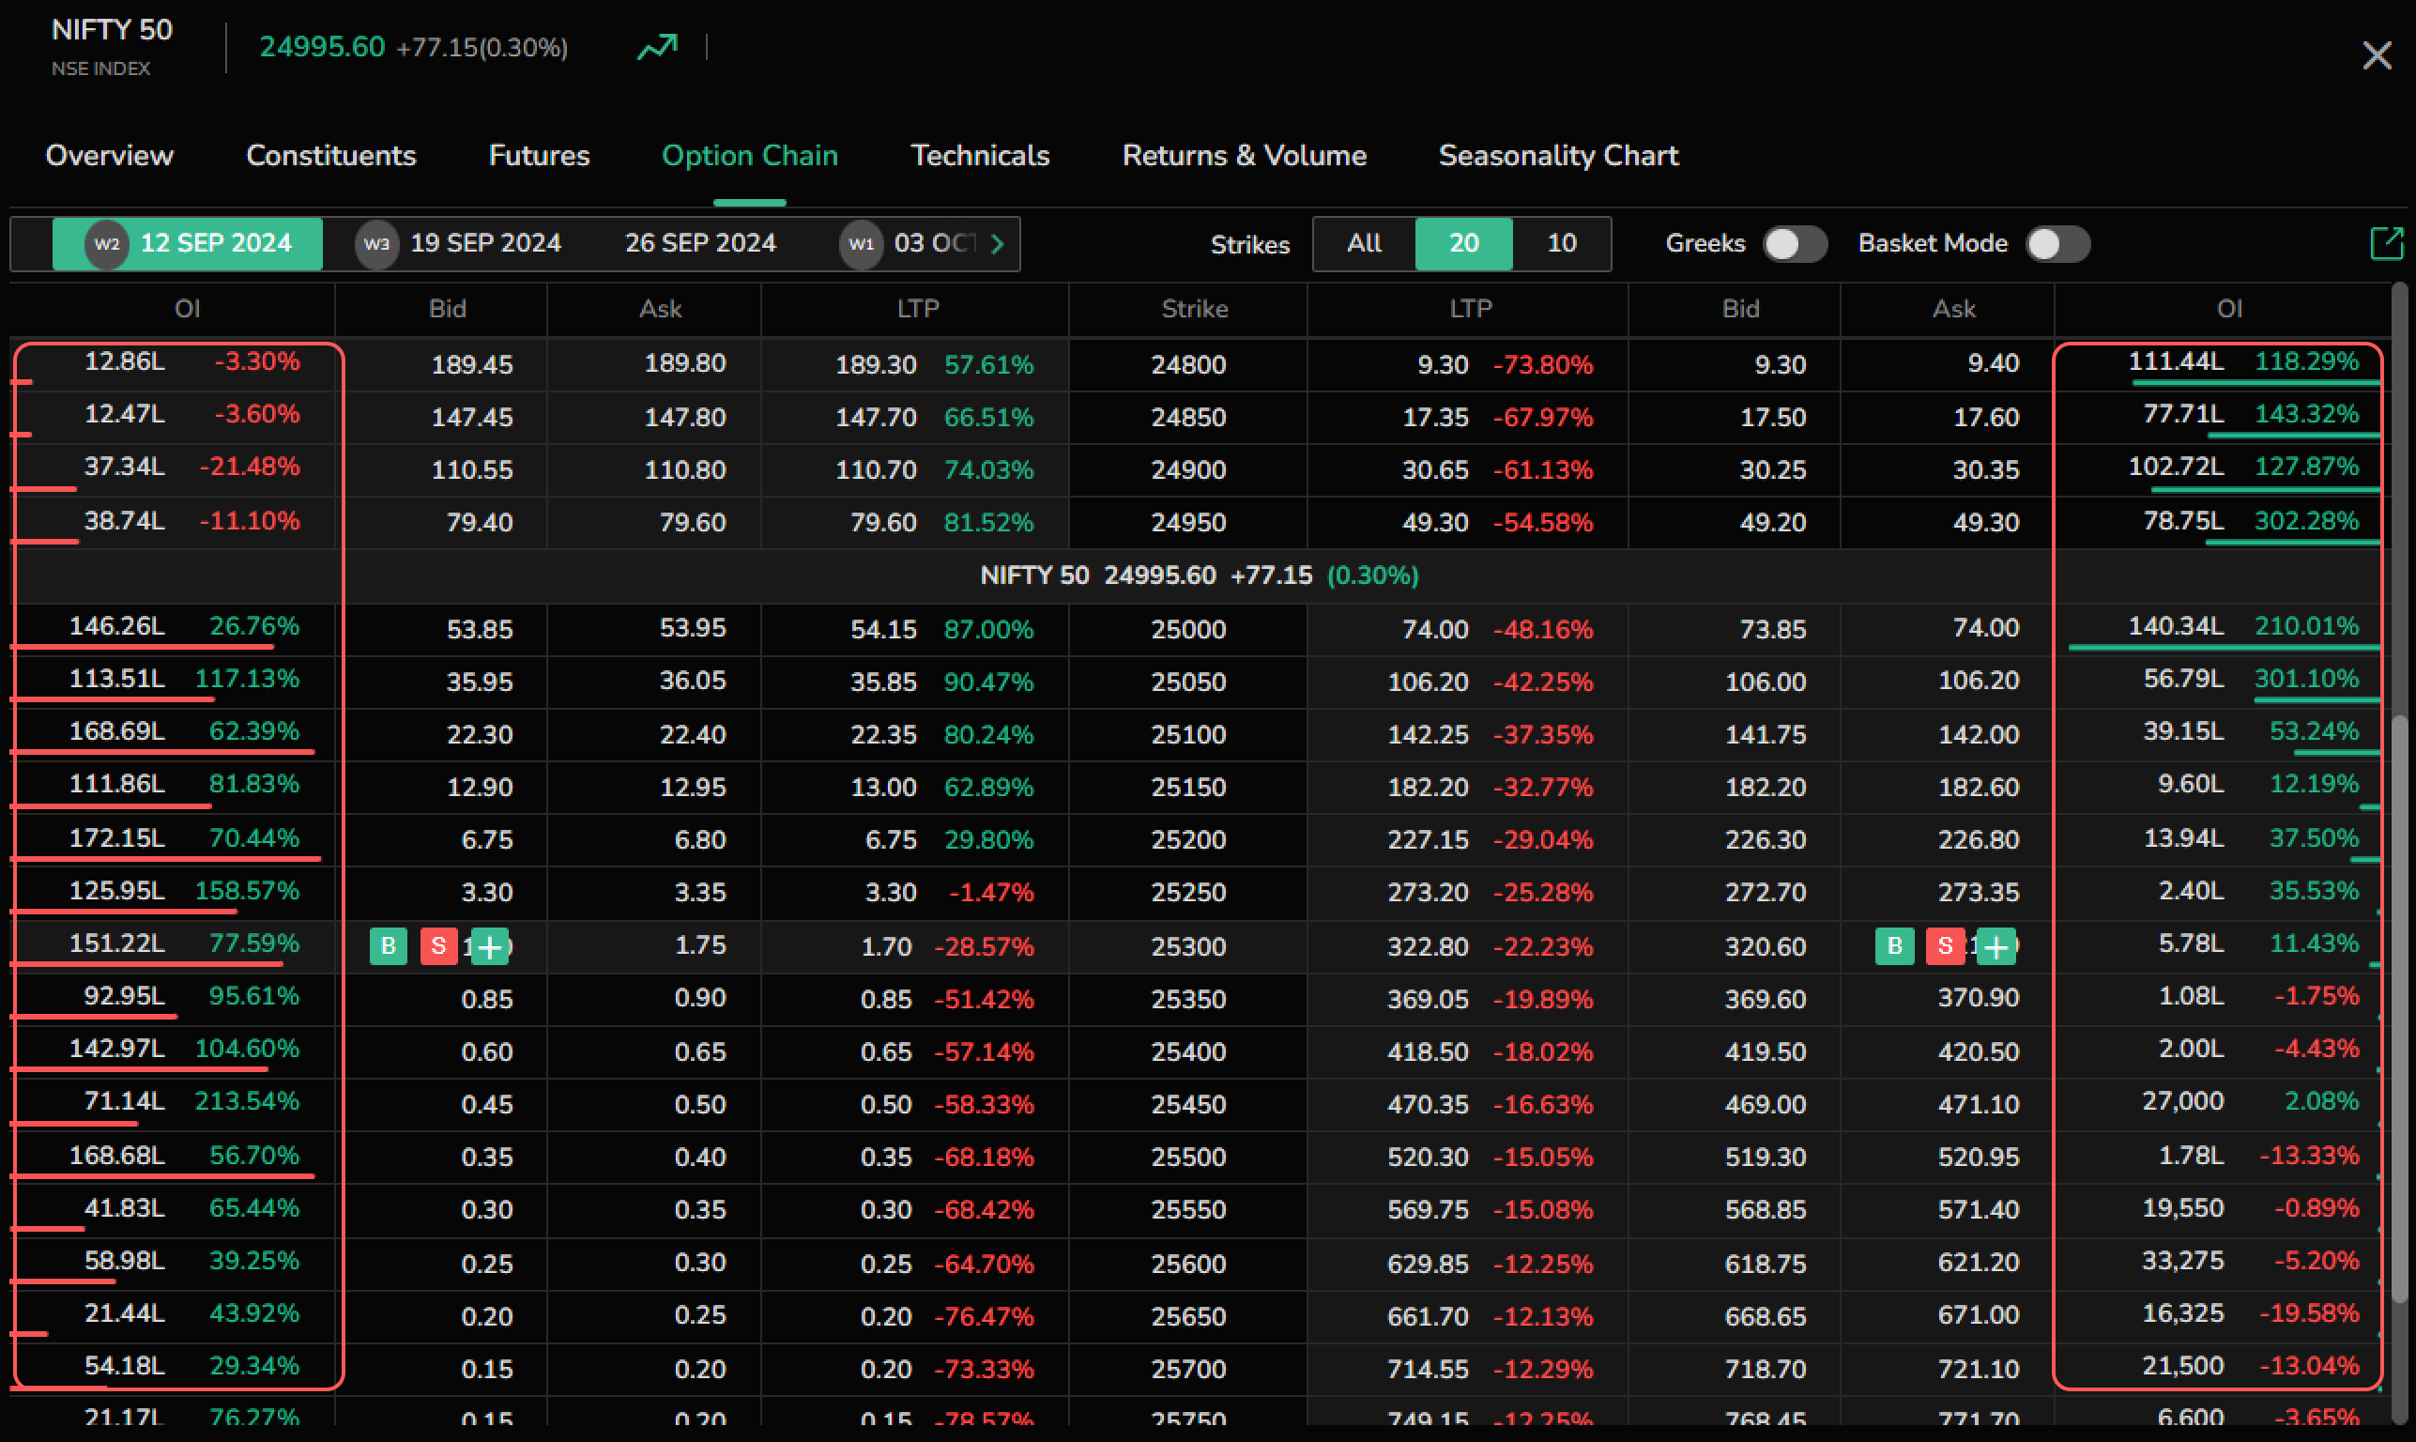Screen dimensions: 2416x1442
Task: Click put LTP 74.00 at 25000
Action: tap(1435, 630)
